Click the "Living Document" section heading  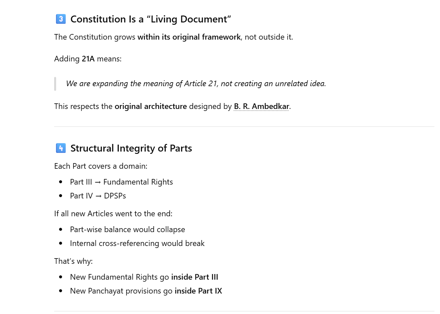click(151, 19)
